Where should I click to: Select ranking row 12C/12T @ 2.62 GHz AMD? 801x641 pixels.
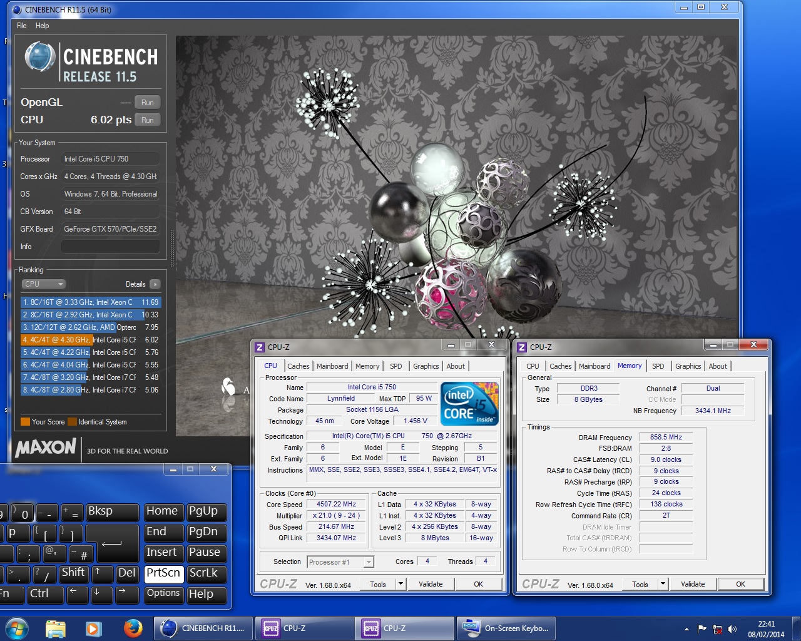point(91,327)
